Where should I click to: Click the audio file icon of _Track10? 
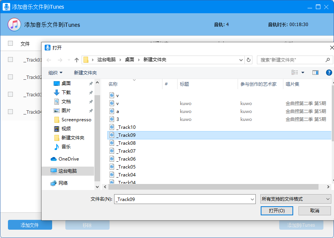(x=112, y=127)
